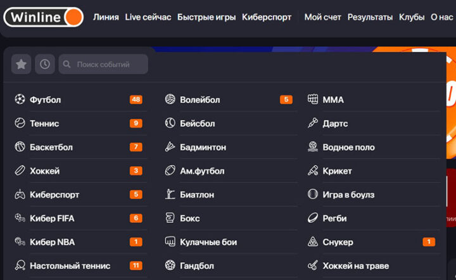The width and height of the screenshot is (456, 280).
Task: Select Снукер sport label
Action: [338, 242]
